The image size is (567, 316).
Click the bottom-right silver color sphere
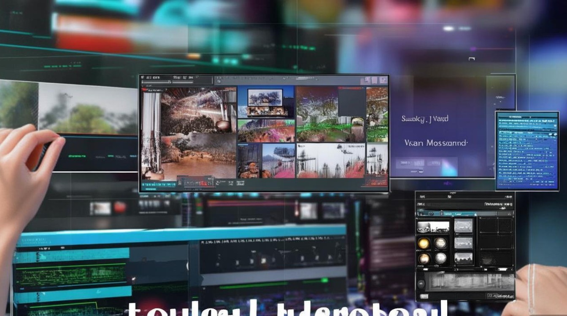(x=440, y=258)
